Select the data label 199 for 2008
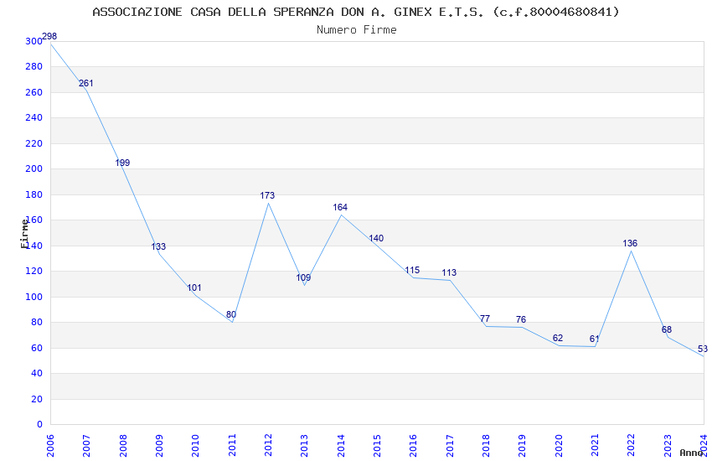This screenshot has height=461, width=712. 122,163
